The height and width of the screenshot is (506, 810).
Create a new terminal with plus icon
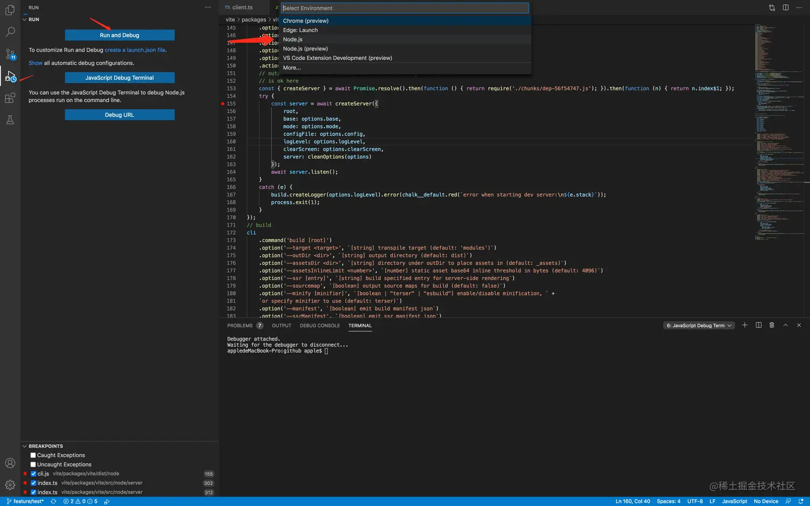click(745, 325)
